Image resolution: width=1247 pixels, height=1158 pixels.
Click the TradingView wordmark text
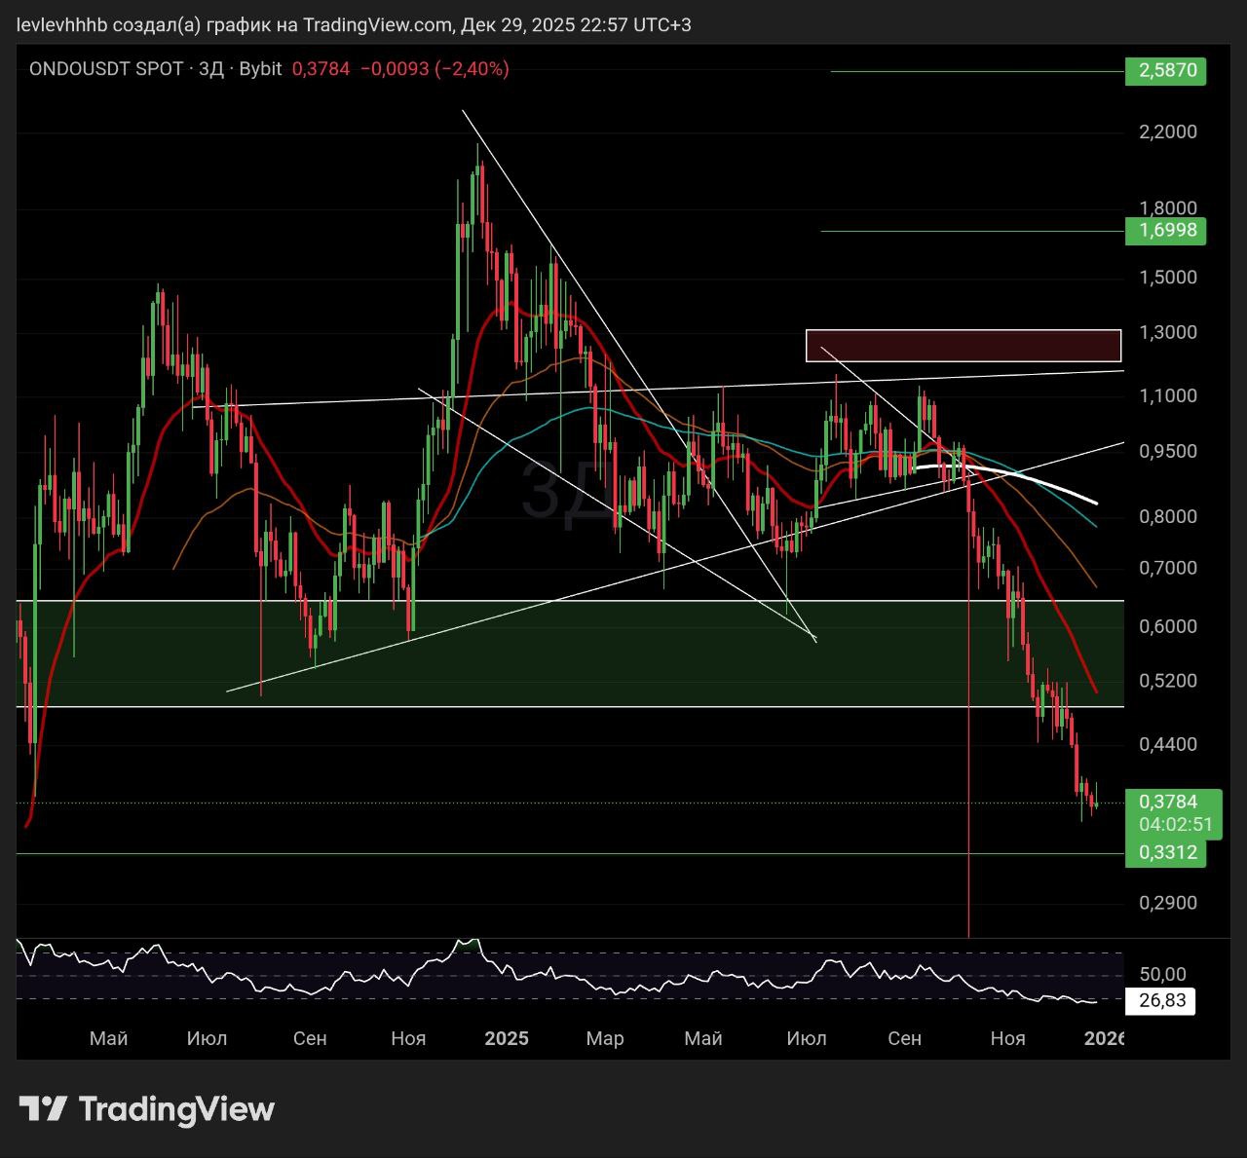coord(176,1108)
